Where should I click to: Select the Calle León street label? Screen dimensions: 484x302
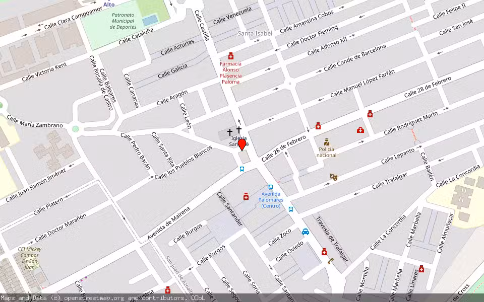[x=186, y=116]
